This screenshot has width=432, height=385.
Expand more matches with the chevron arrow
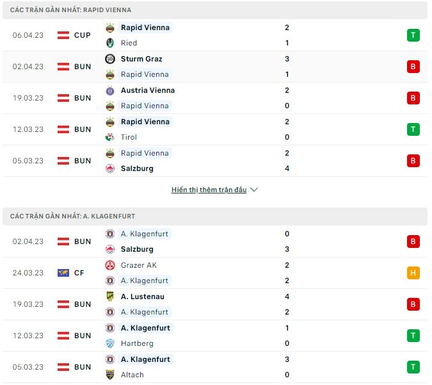254,190
